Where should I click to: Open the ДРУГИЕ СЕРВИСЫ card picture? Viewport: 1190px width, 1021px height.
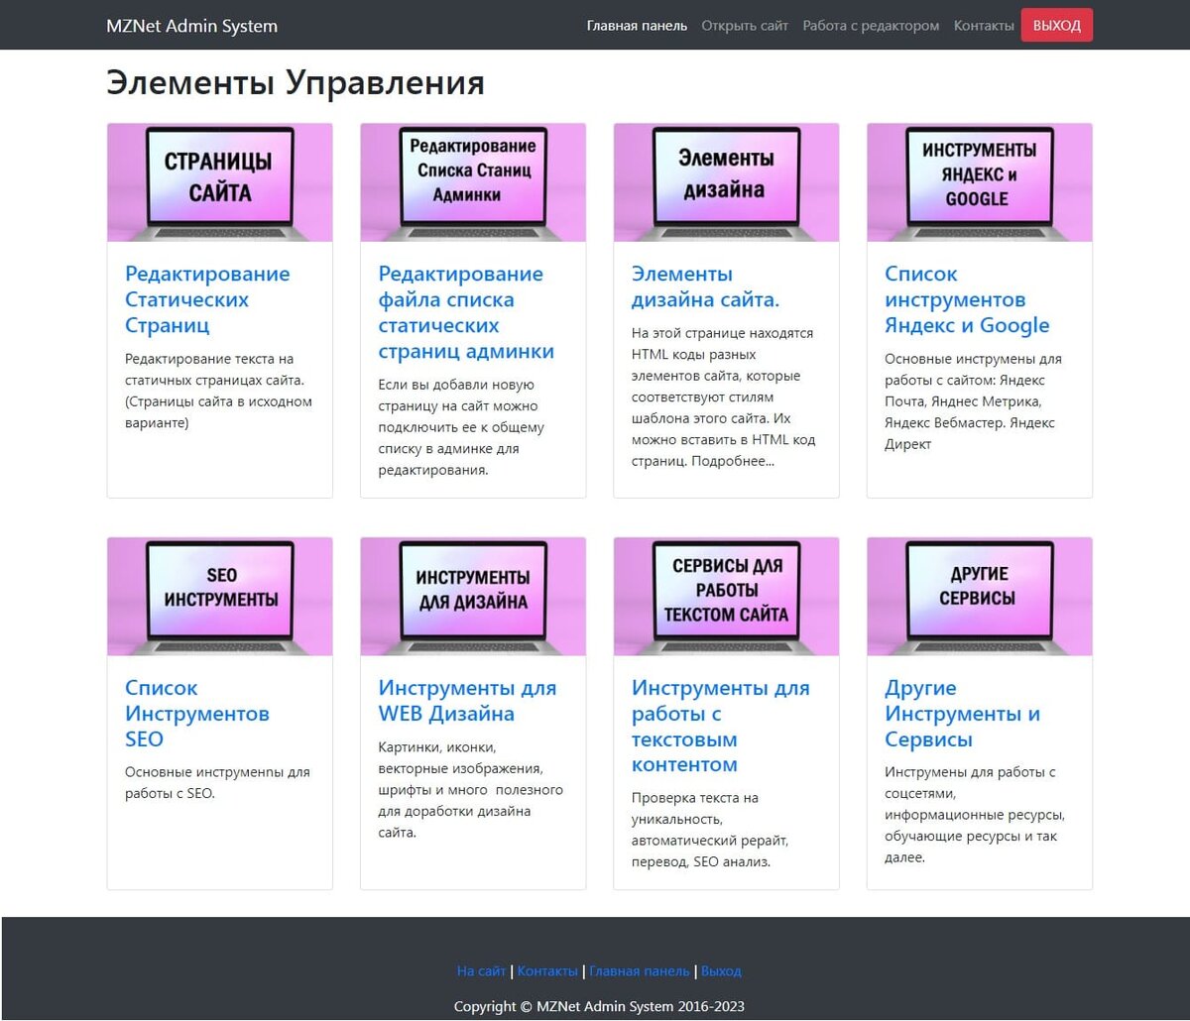tap(980, 595)
